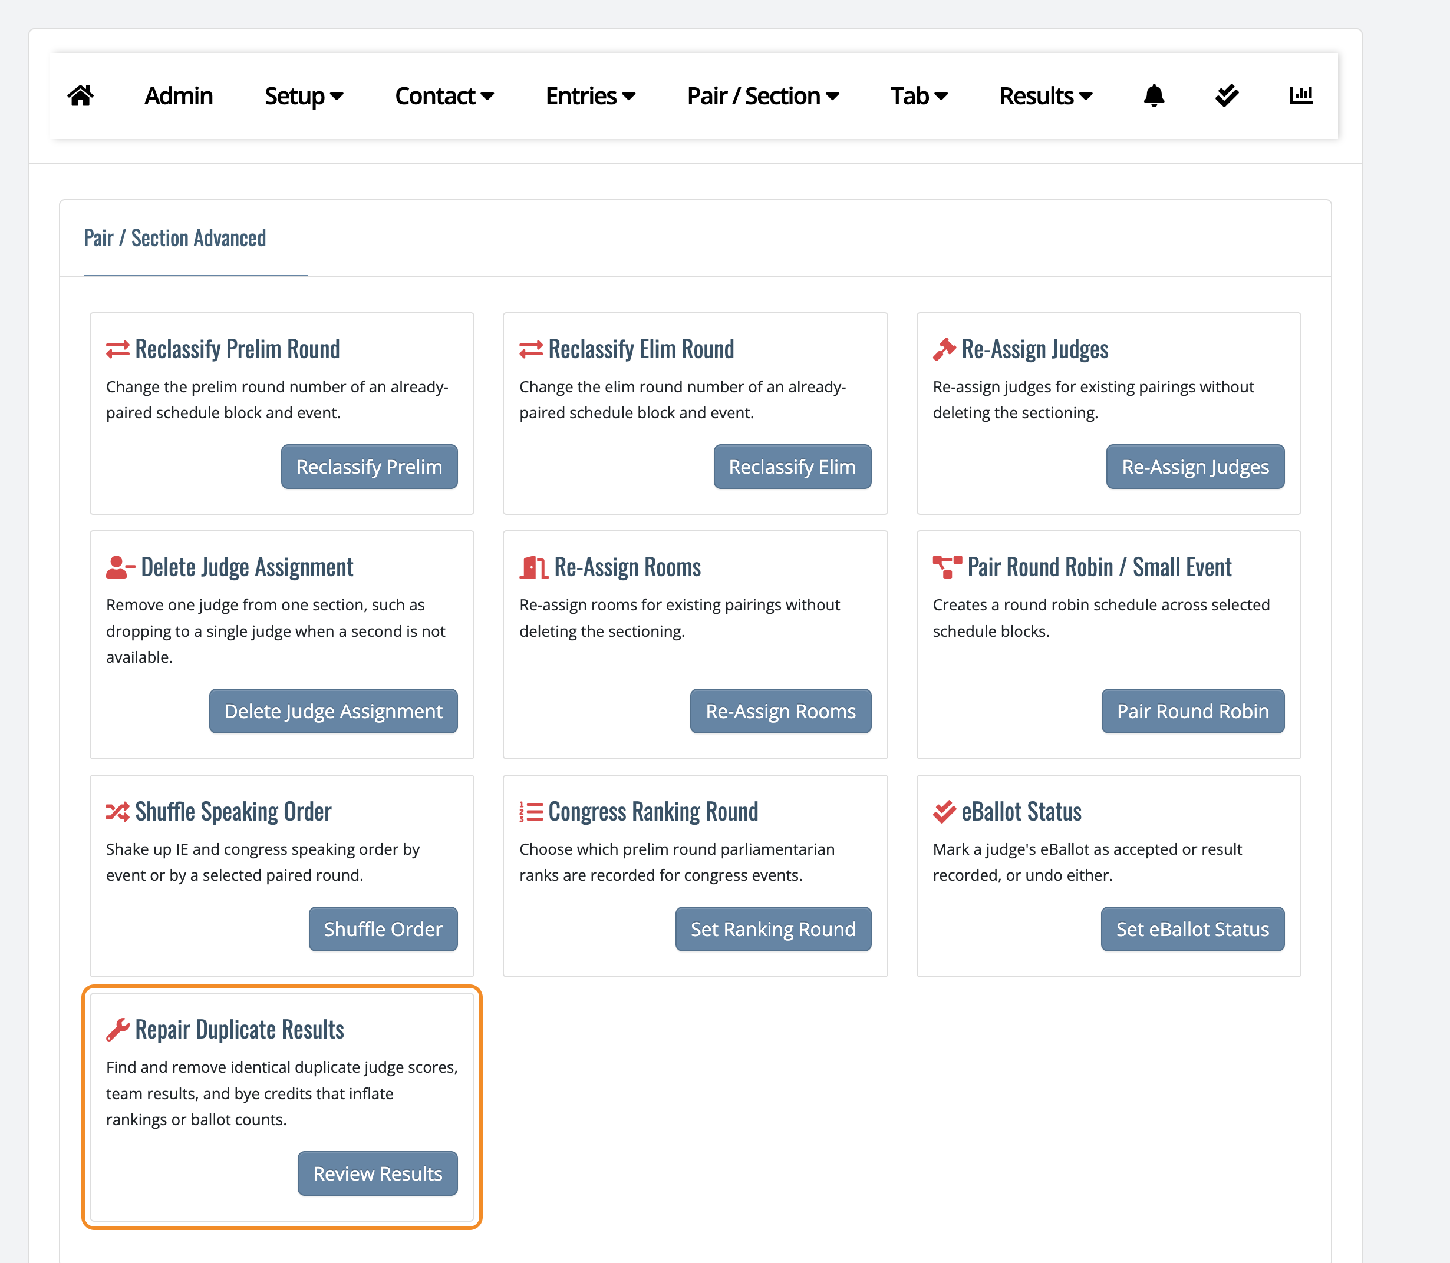This screenshot has height=1263, width=1450.
Task: Click the user-minus icon beside Delete Judge Assignment
Action: [121, 567]
